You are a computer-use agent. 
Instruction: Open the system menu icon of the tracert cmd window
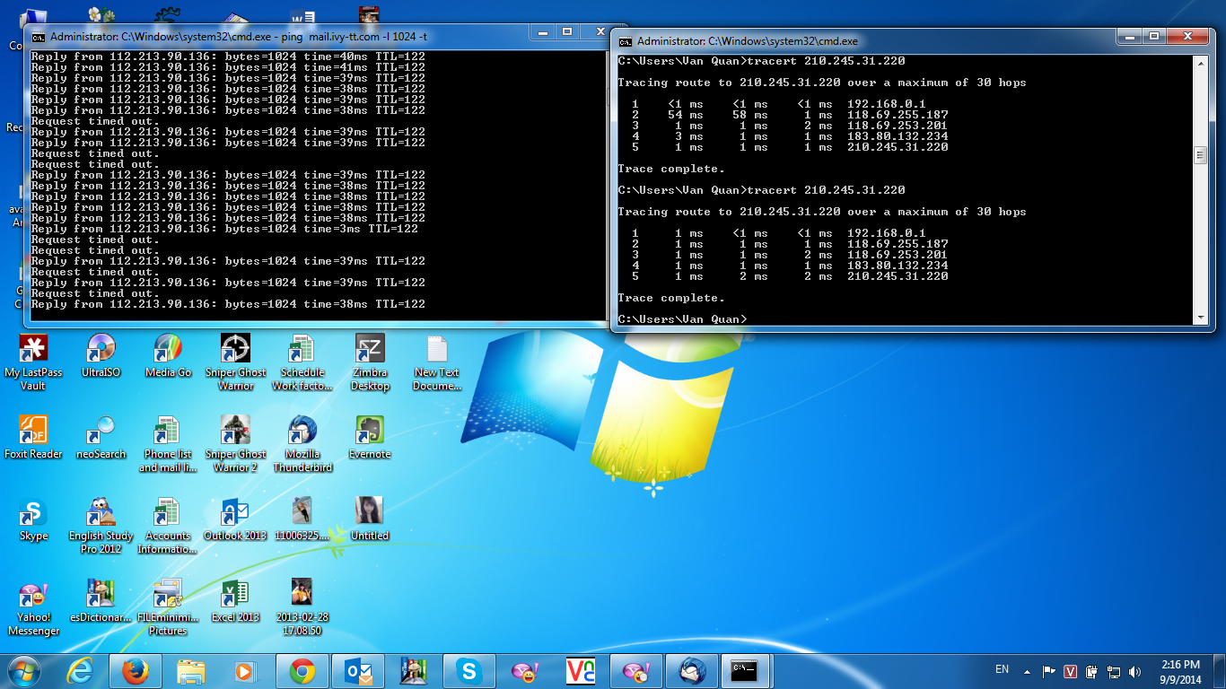[x=626, y=41]
